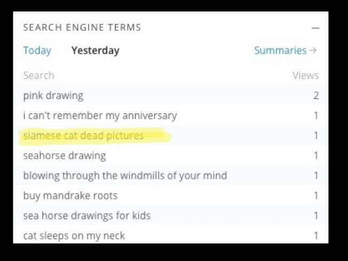
Task: Click view count for mandrake roots row
Action: pyautogui.click(x=316, y=195)
